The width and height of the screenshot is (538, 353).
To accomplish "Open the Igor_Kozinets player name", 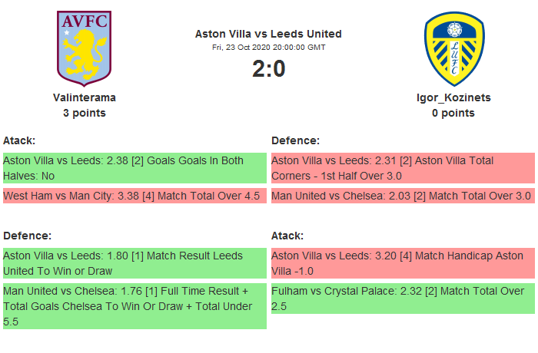I will (x=453, y=97).
